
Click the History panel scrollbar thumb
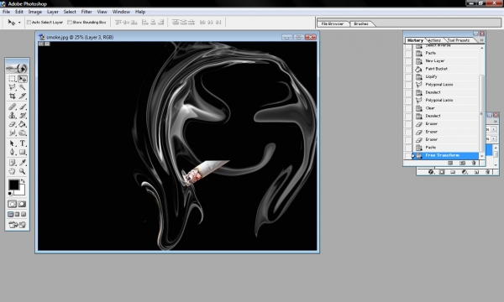pos(481,114)
